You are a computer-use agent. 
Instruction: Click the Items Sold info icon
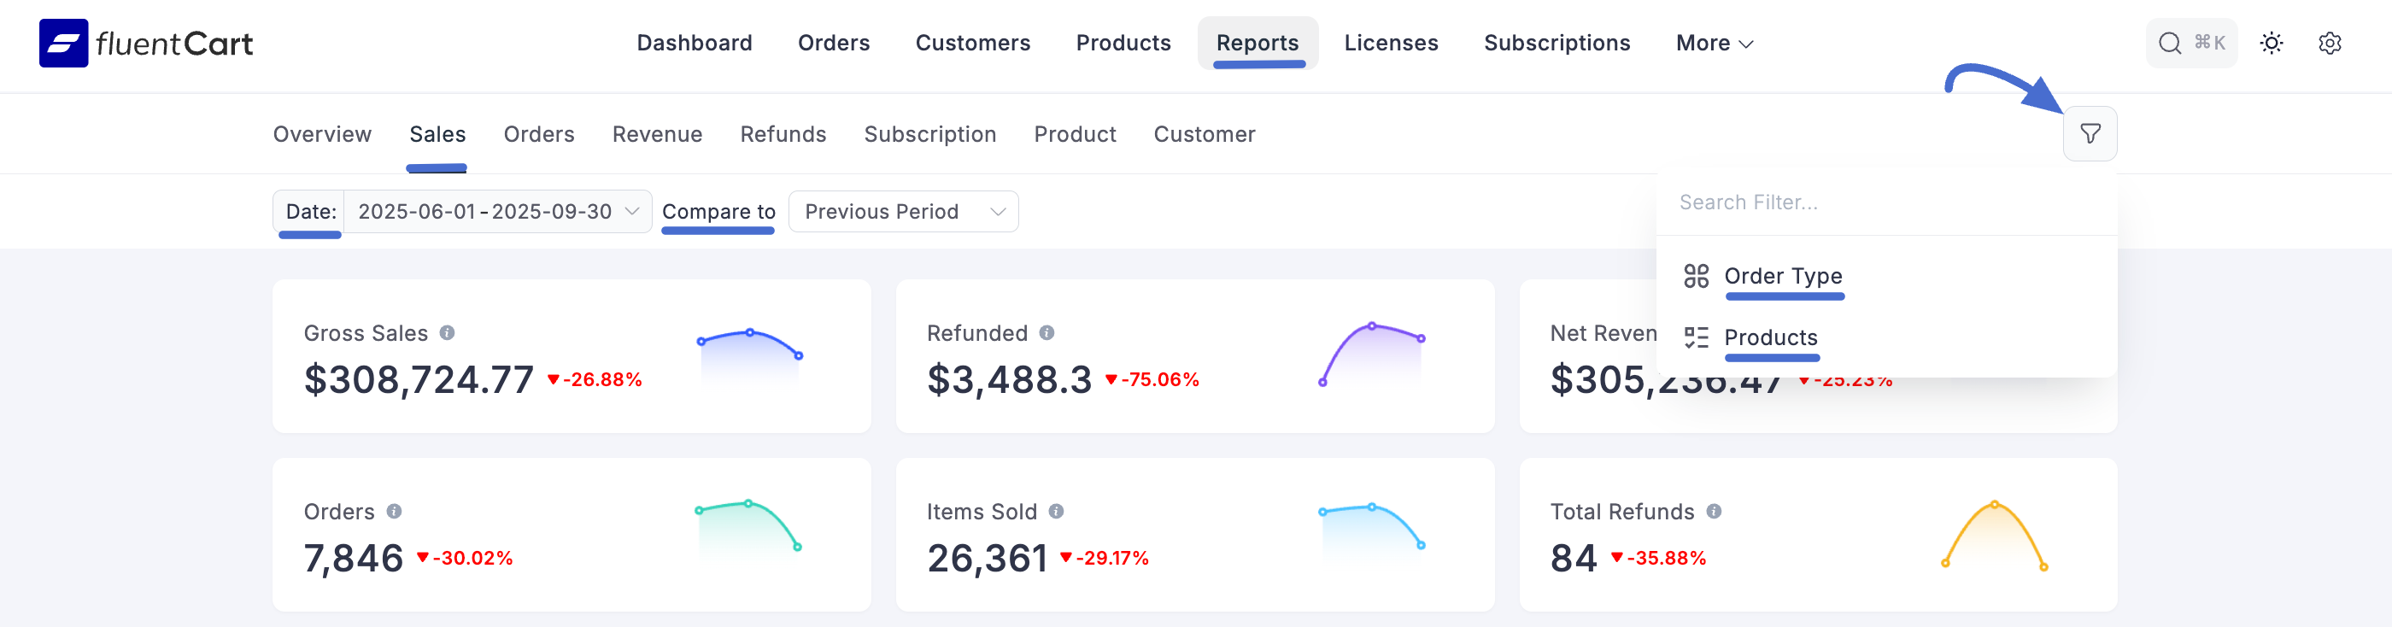1056,511
